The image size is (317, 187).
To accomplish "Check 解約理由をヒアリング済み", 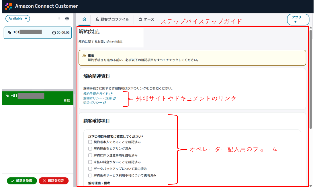I will [x=90, y=149].
